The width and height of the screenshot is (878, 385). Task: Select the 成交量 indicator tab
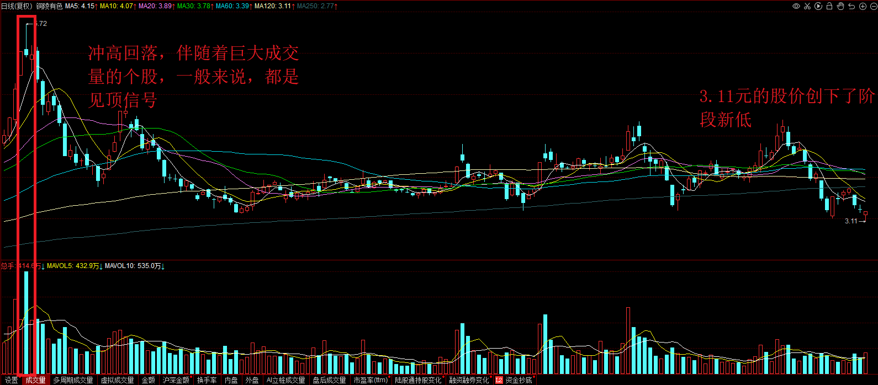pos(35,380)
